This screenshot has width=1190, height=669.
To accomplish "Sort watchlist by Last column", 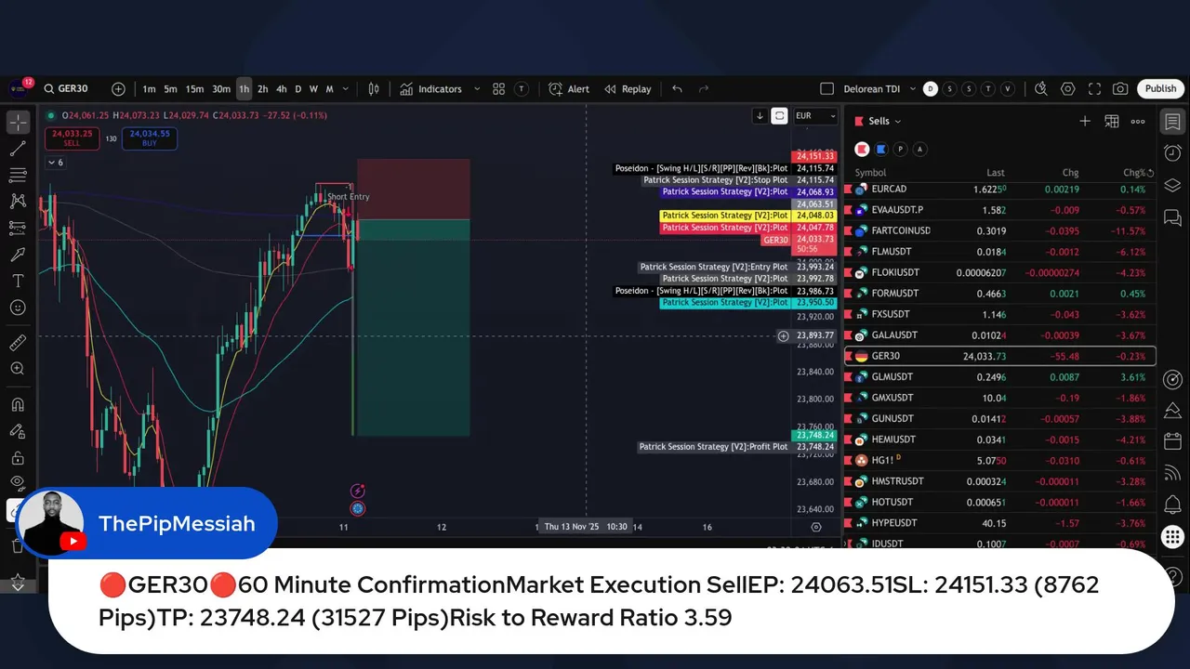I will 996,173.
